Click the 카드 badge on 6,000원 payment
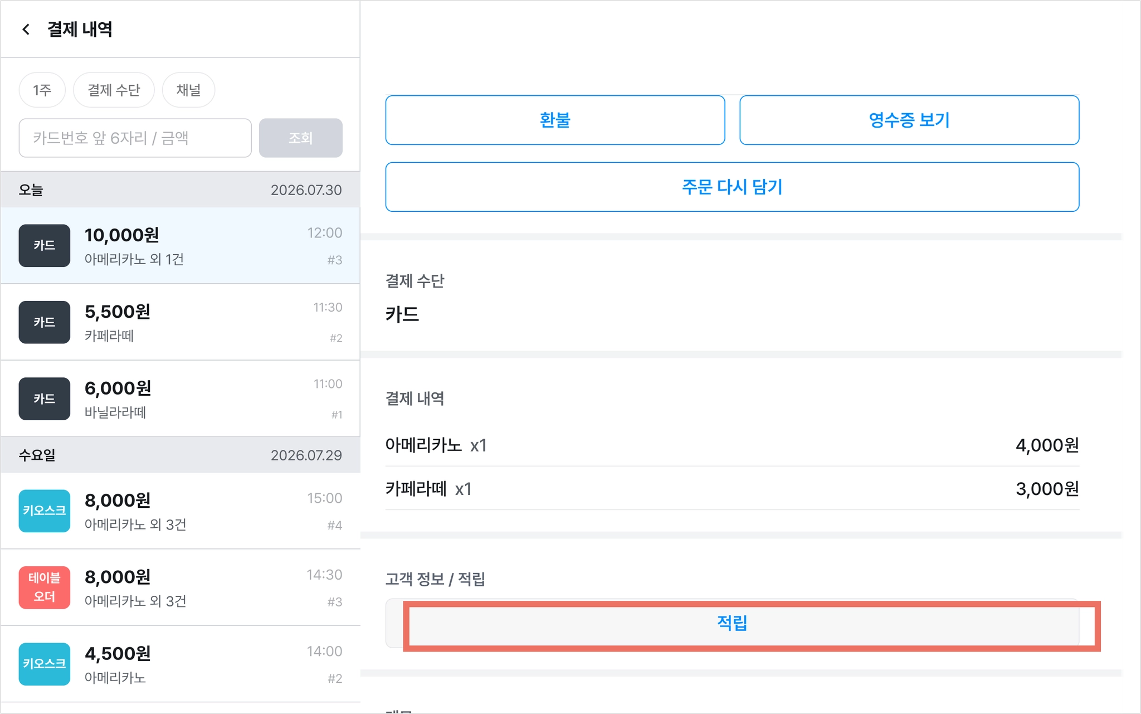This screenshot has width=1141, height=714. [x=45, y=399]
